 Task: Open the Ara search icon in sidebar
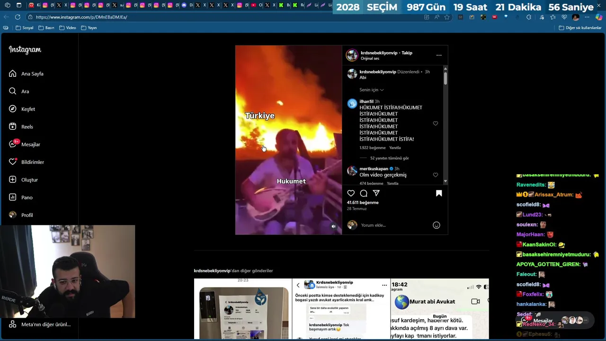point(13,91)
